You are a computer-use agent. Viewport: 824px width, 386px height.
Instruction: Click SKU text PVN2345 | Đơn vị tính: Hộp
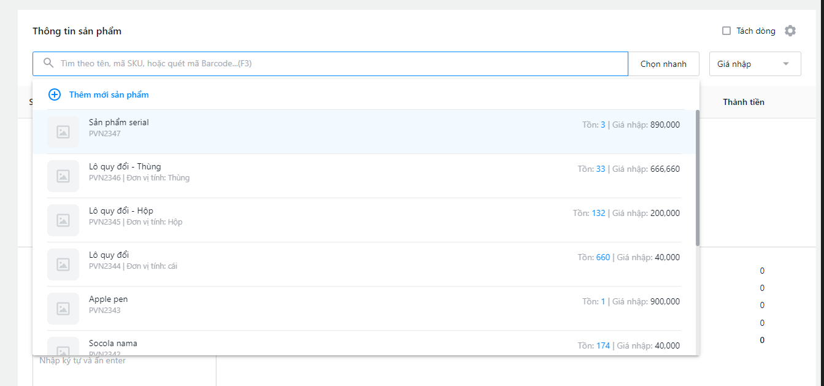pos(136,222)
